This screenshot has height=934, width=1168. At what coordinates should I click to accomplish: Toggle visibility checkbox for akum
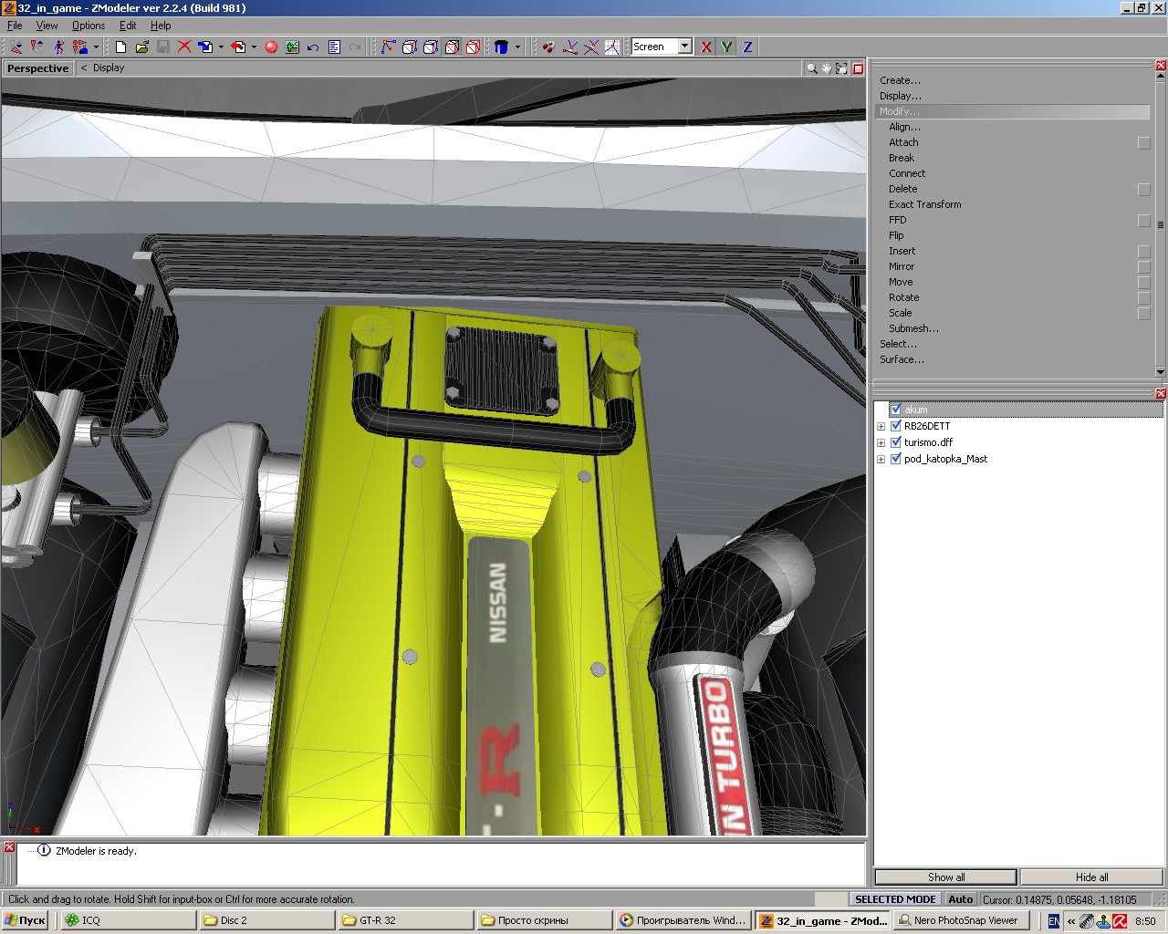point(896,410)
